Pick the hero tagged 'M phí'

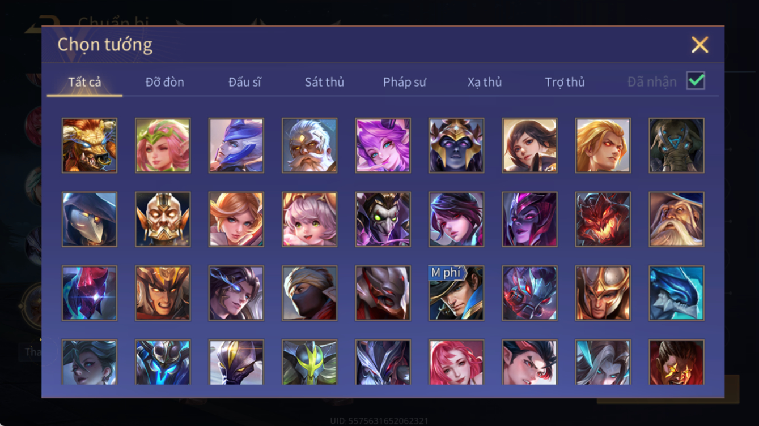pos(456,293)
